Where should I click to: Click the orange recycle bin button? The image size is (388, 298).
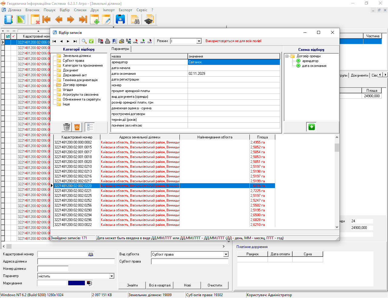click(x=77, y=127)
